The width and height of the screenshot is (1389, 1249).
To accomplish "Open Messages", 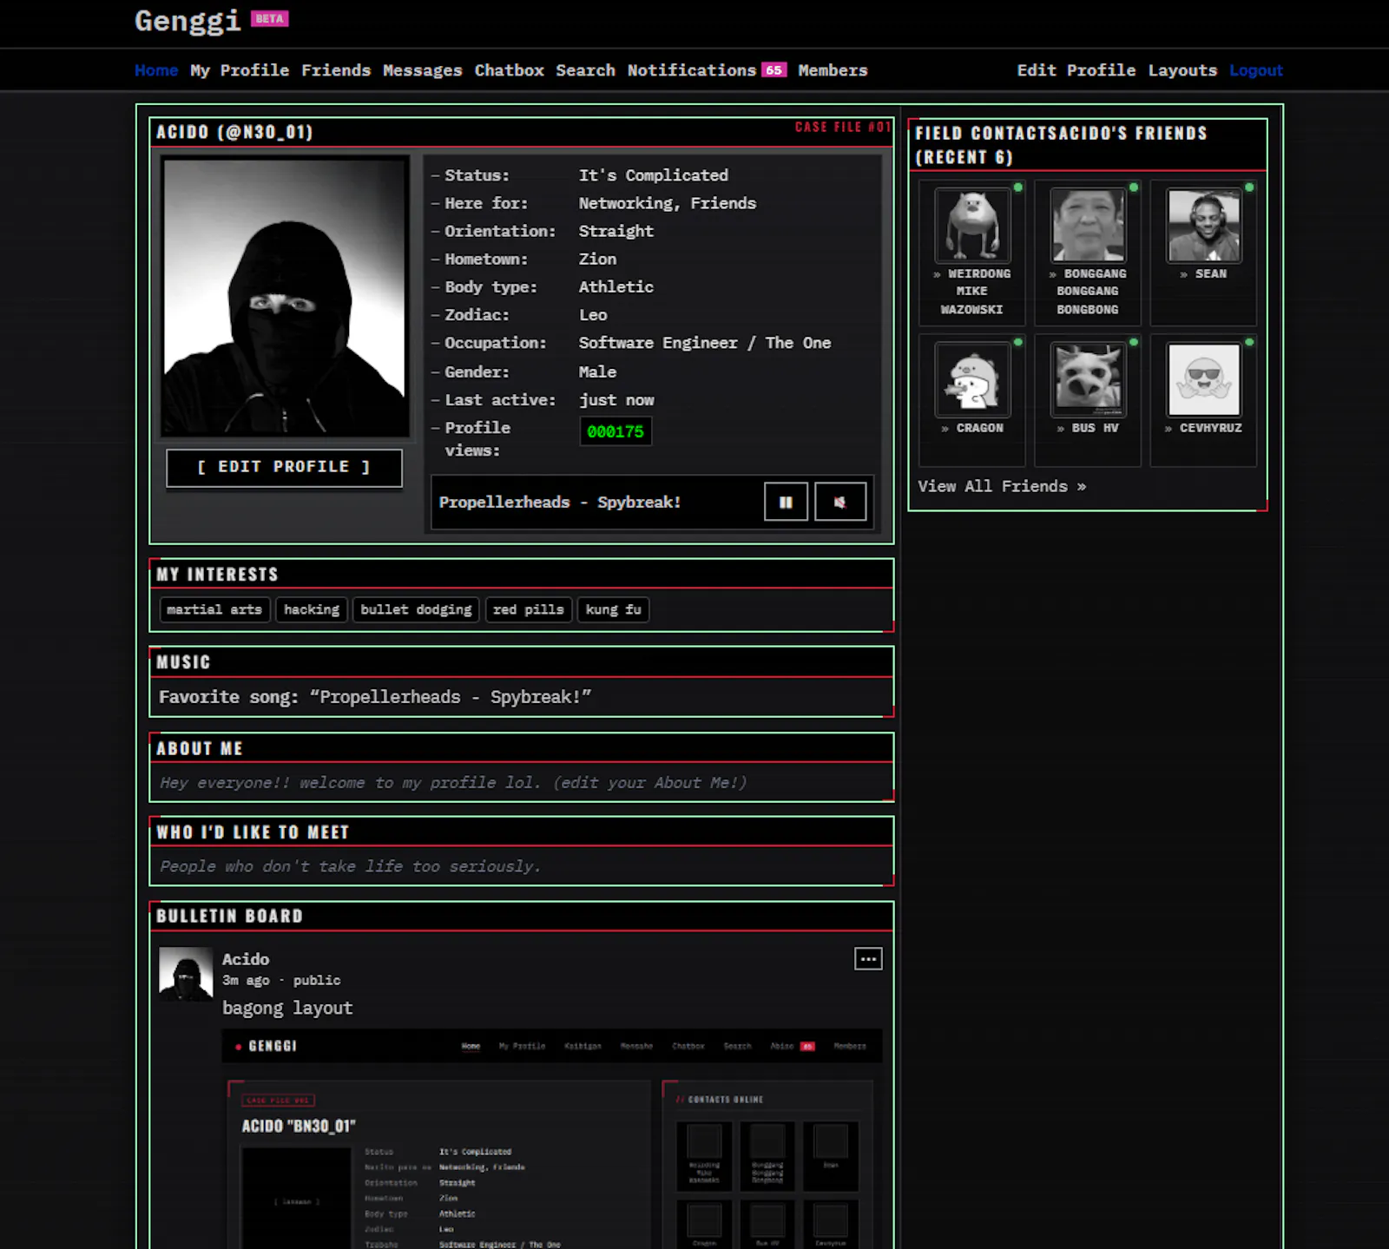I will click(x=423, y=70).
